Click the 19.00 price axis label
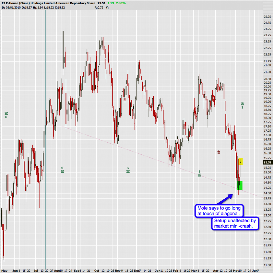 click(267, 102)
